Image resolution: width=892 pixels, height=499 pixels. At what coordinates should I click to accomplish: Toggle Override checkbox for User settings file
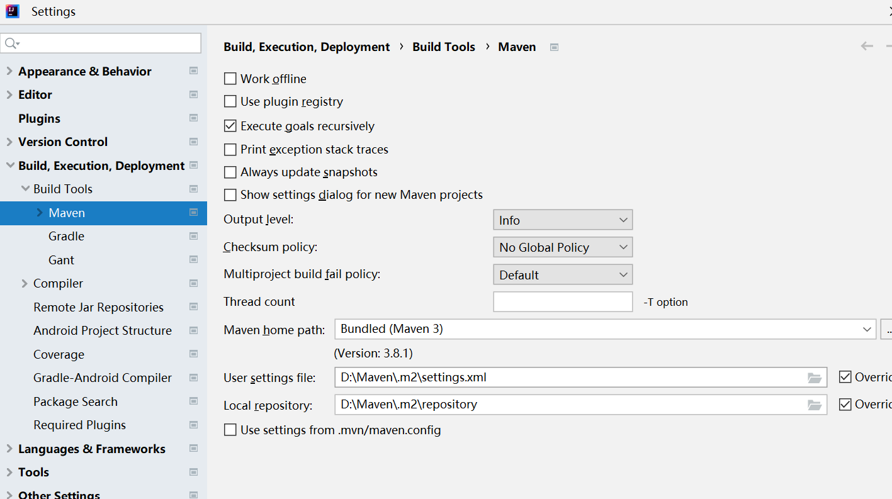click(x=845, y=377)
